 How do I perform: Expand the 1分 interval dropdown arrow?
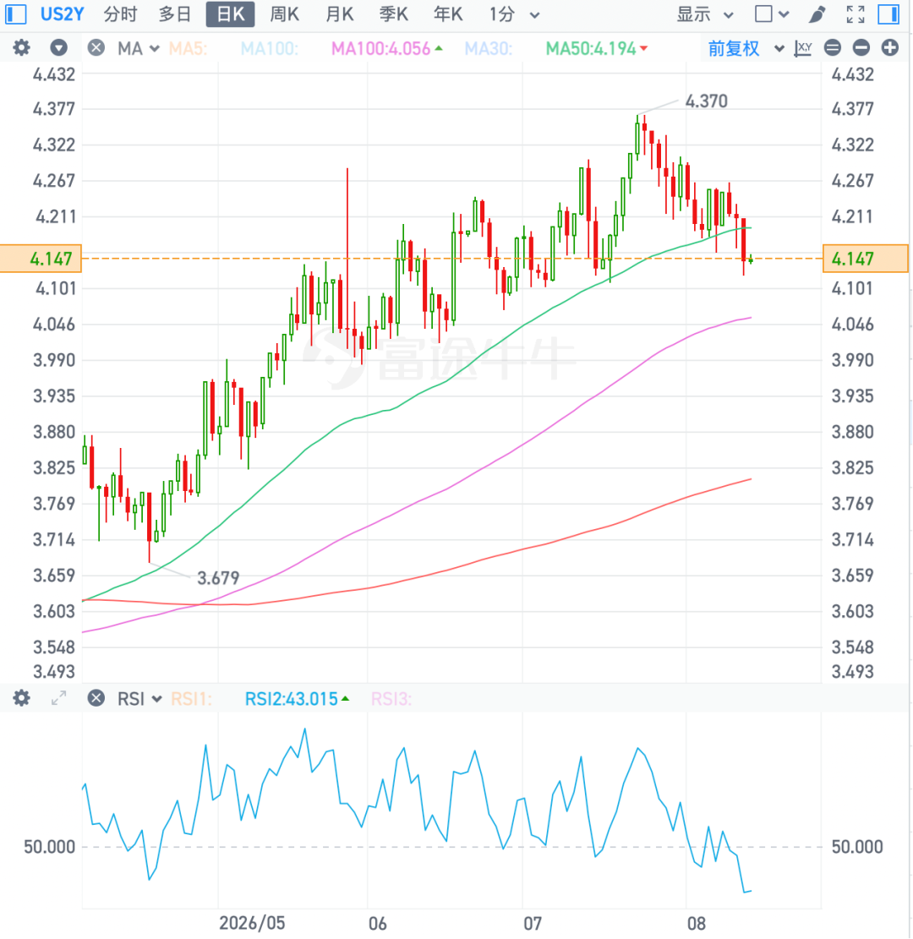coord(535,15)
